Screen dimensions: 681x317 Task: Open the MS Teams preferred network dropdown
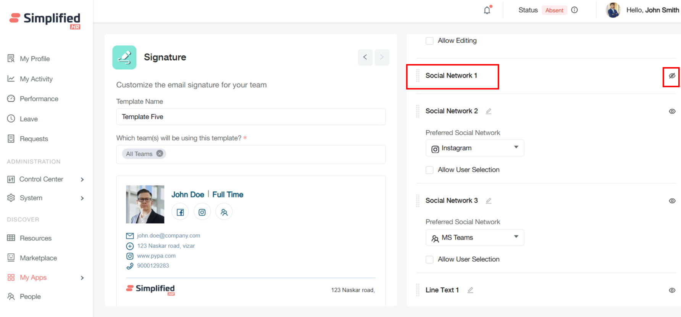pos(474,237)
